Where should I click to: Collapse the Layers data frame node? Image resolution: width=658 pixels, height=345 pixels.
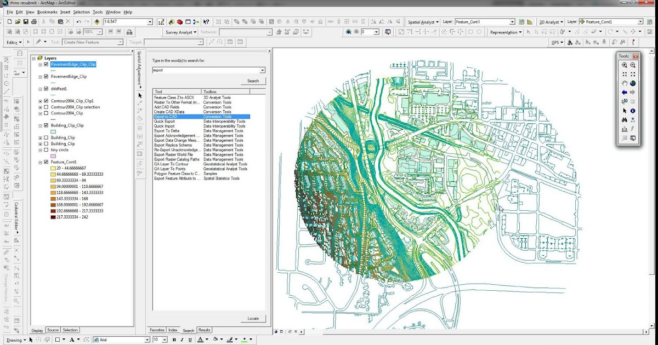pyautogui.click(x=34, y=58)
